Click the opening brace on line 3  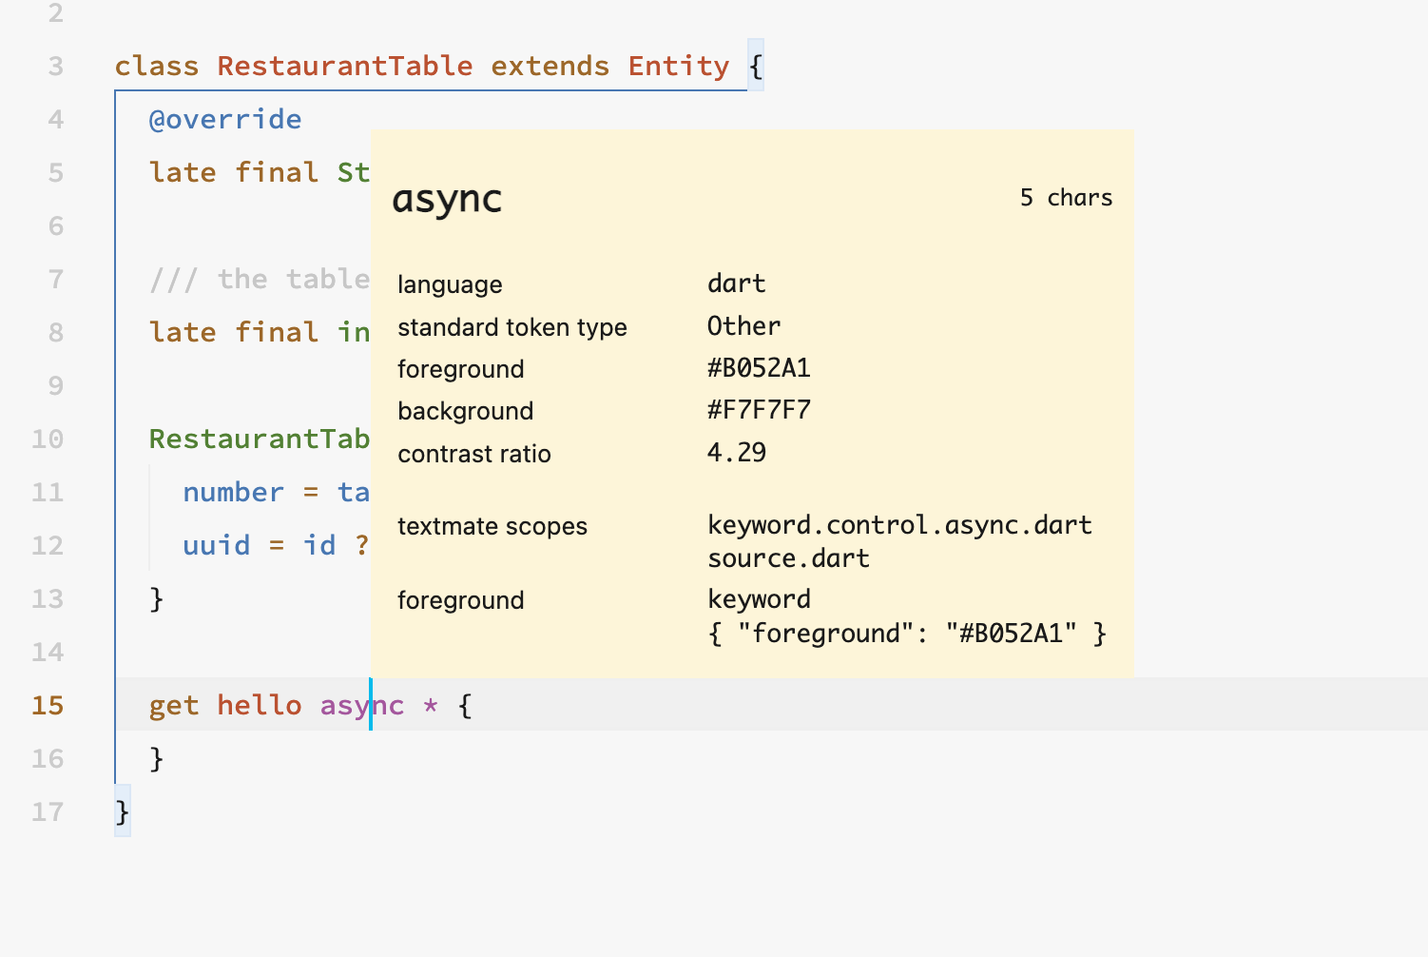(x=756, y=66)
